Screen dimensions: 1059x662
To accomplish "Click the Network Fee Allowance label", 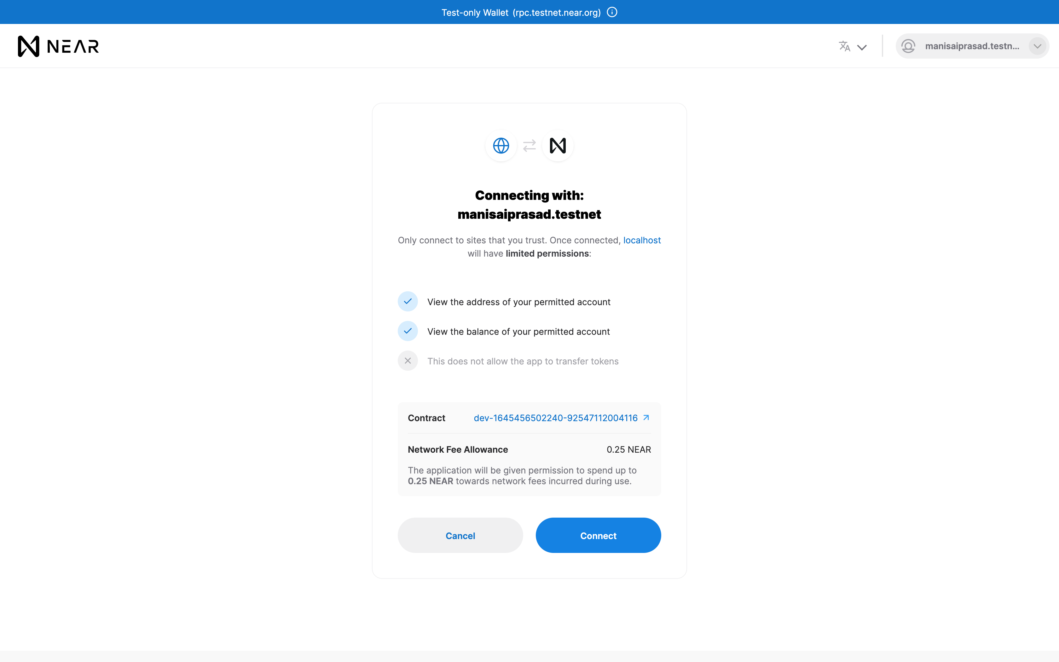I will 458,449.
